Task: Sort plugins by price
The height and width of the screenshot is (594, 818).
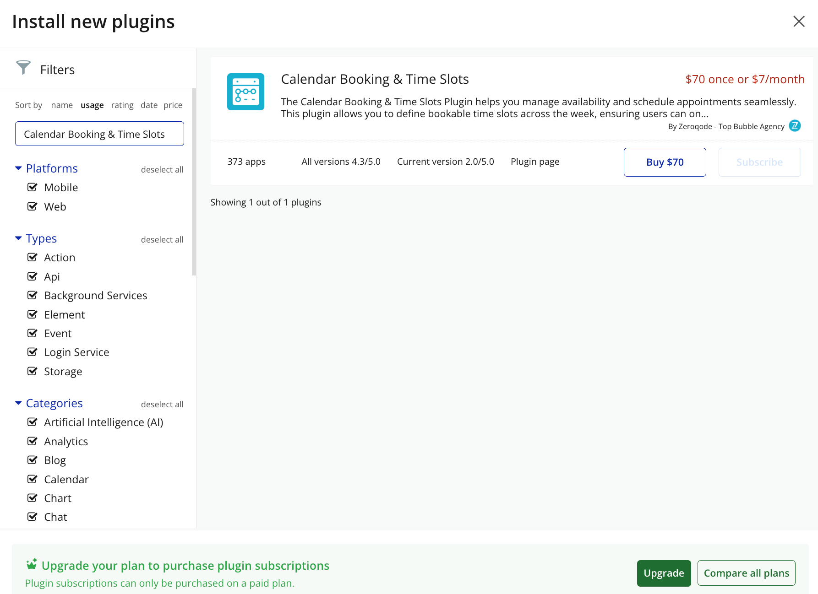Action: tap(173, 105)
